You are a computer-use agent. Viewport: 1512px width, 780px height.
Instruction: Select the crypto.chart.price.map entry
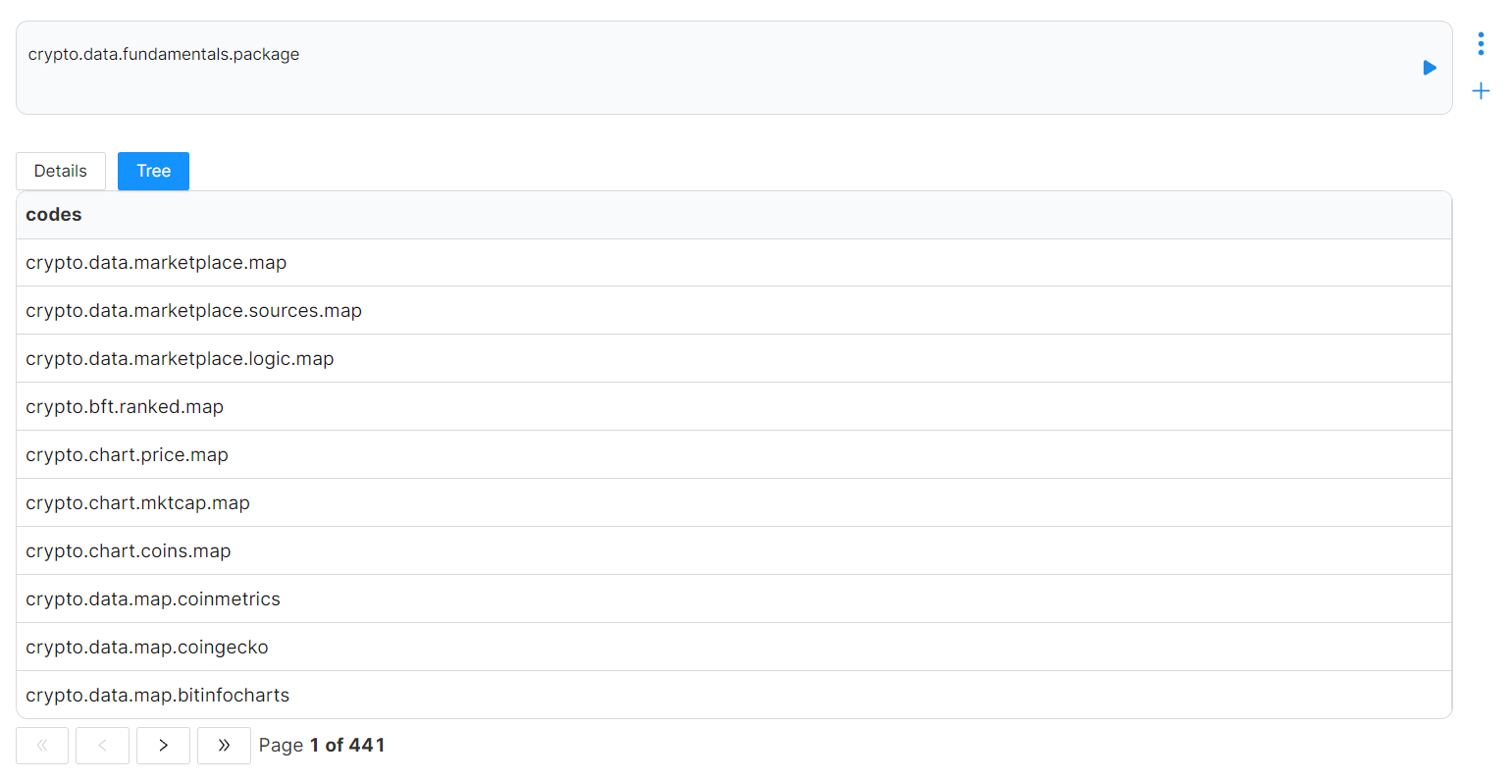(x=734, y=455)
